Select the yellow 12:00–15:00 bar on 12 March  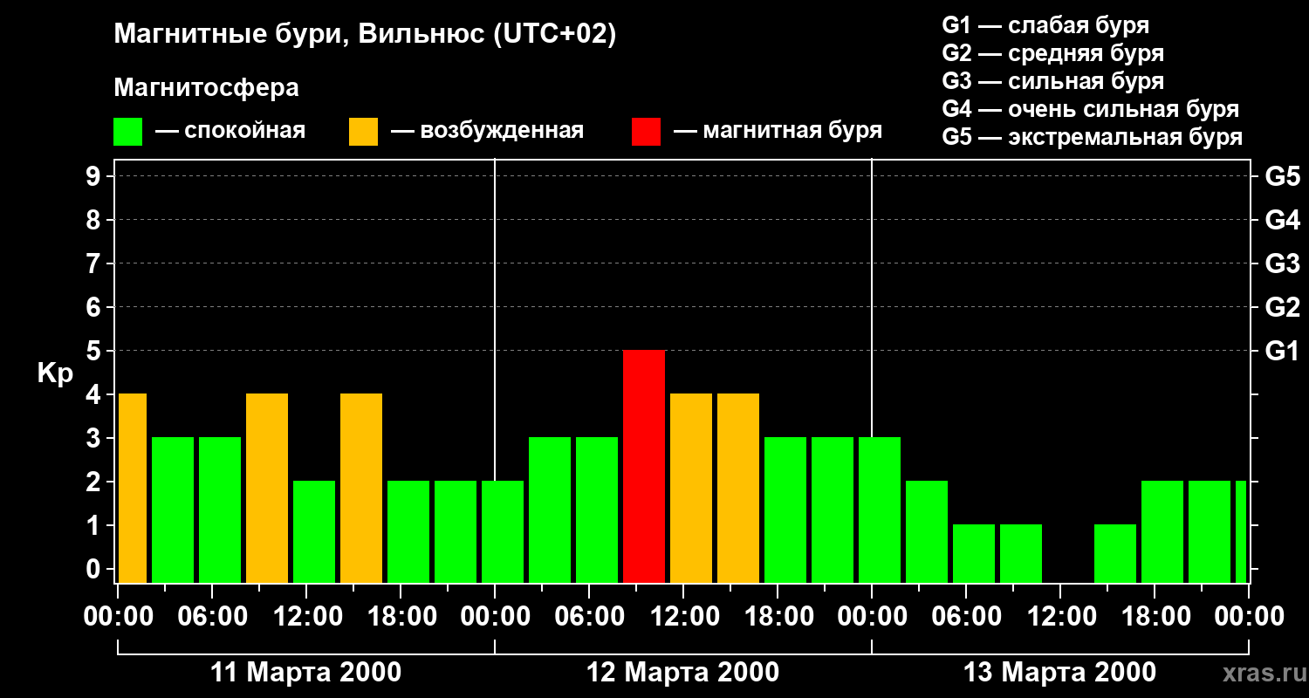(691, 488)
